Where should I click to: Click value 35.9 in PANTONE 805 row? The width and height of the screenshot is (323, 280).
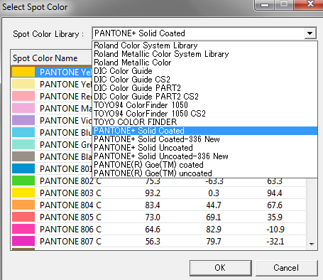pos(275,217)
